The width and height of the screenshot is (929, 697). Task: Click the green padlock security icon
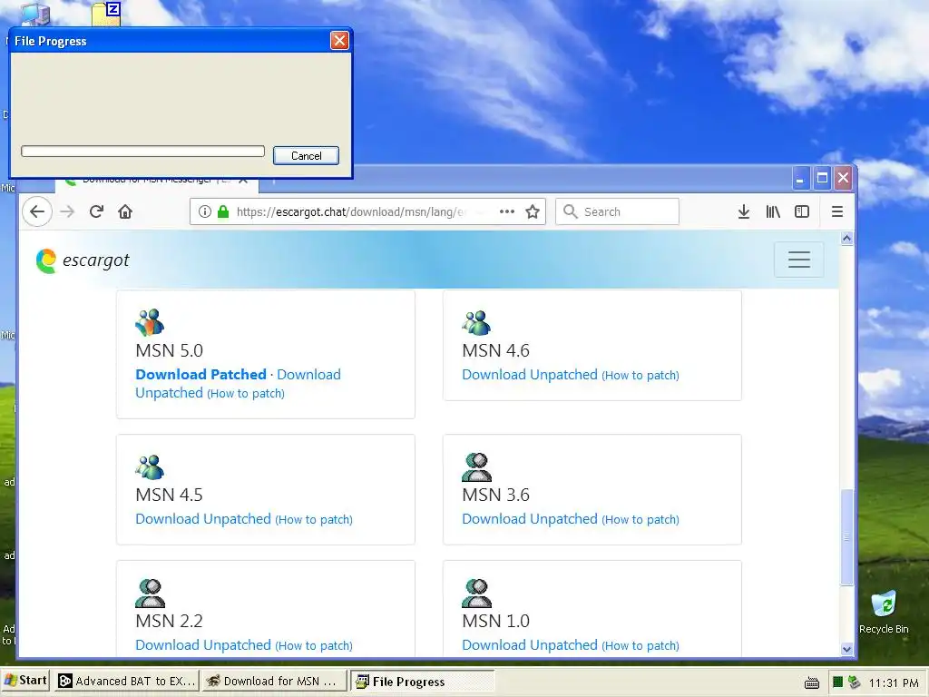coord(223,211)
